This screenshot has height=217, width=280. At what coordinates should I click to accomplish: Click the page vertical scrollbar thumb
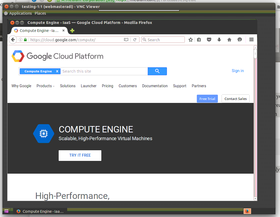(x=255, y=53)
